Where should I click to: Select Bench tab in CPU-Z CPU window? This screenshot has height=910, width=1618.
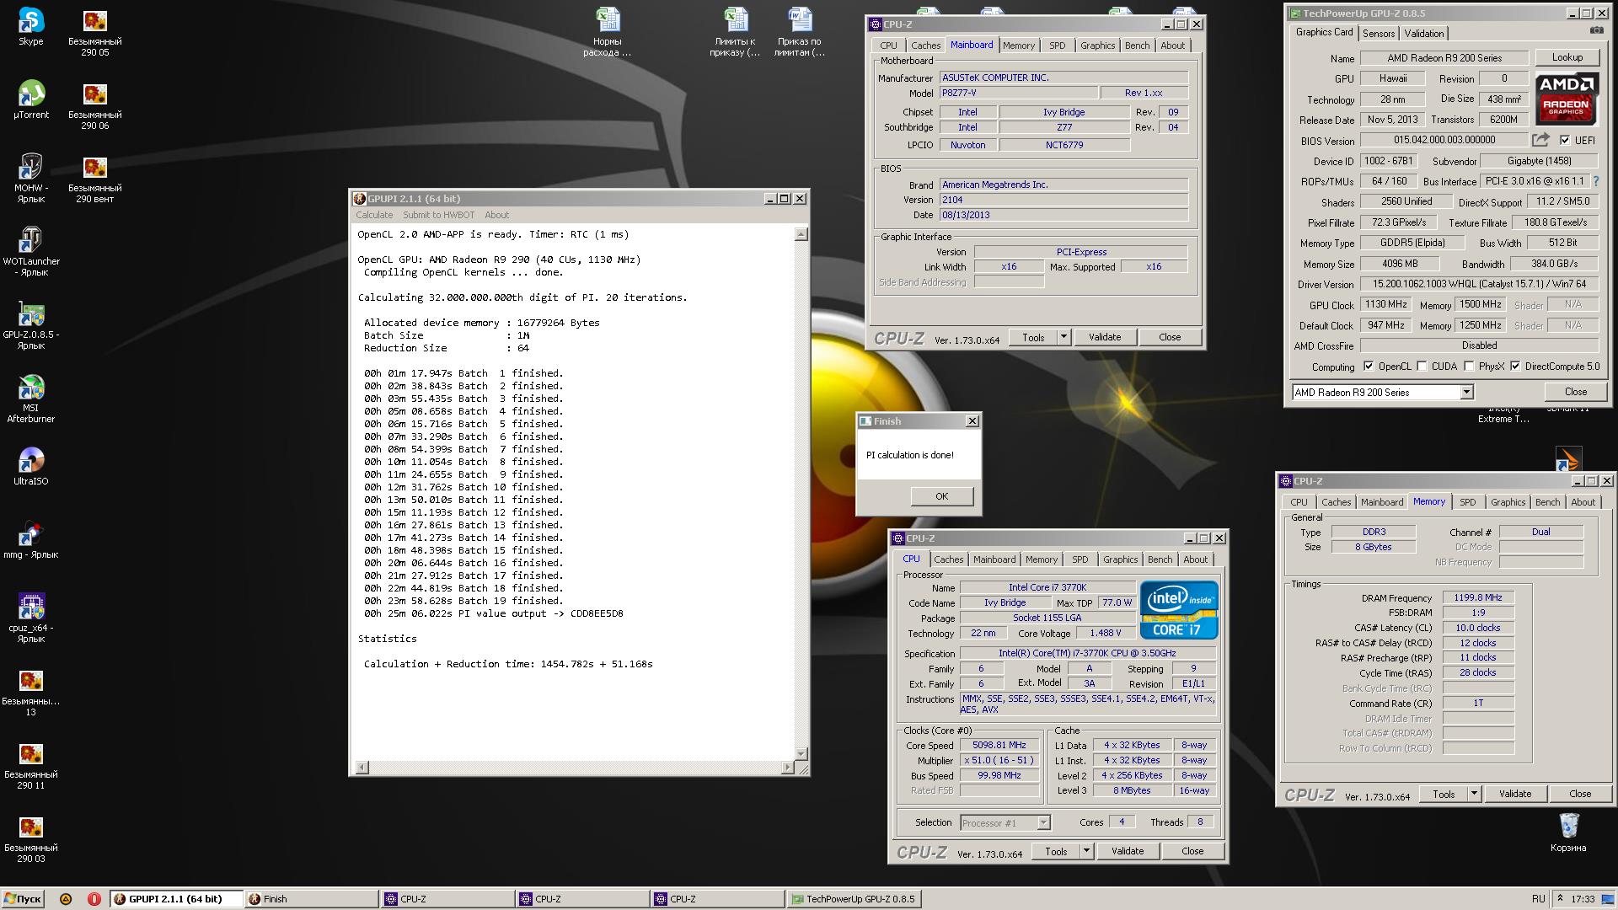coord(1160,559)
